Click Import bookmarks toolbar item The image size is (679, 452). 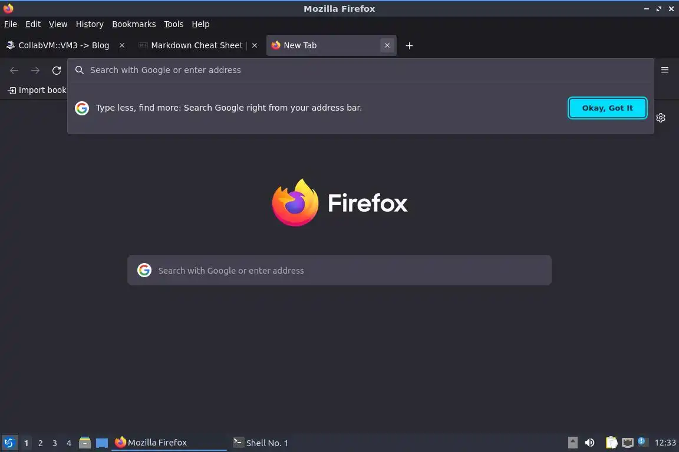tap(37, 90)
